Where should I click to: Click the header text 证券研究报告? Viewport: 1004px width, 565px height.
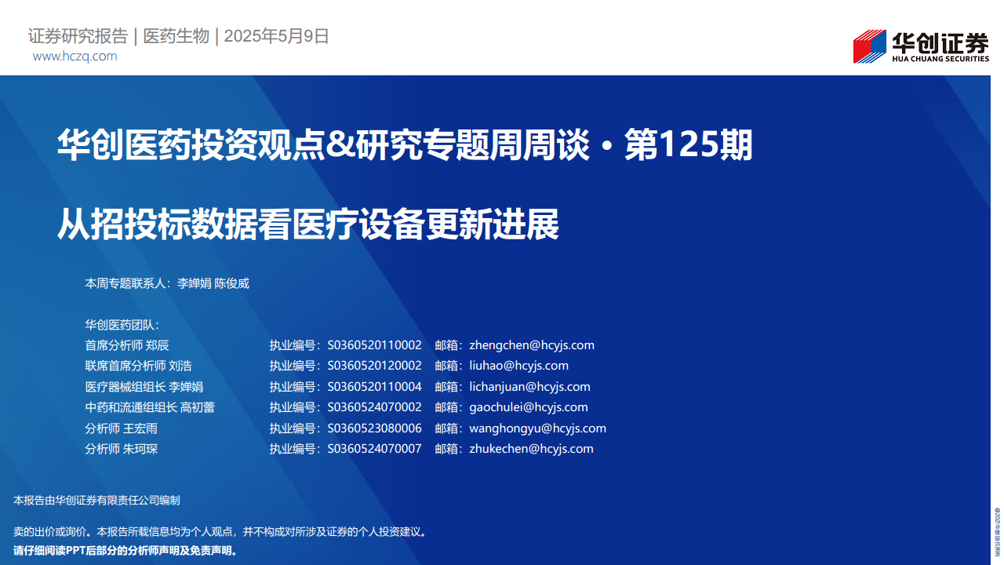coord(78,36)
